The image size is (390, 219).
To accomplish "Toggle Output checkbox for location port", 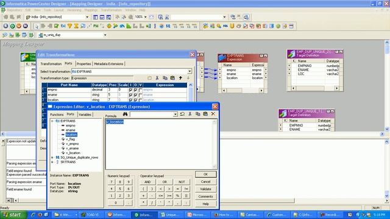I will tap(135, 100).
